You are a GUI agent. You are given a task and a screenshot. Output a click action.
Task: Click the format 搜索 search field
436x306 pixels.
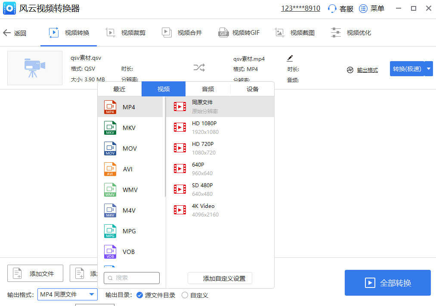coord(132,278)
